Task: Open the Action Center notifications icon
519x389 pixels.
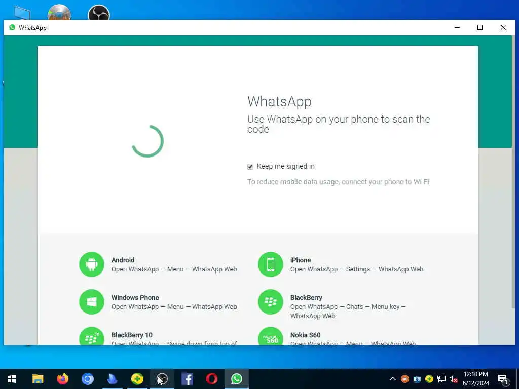Action: pos(503,379)
